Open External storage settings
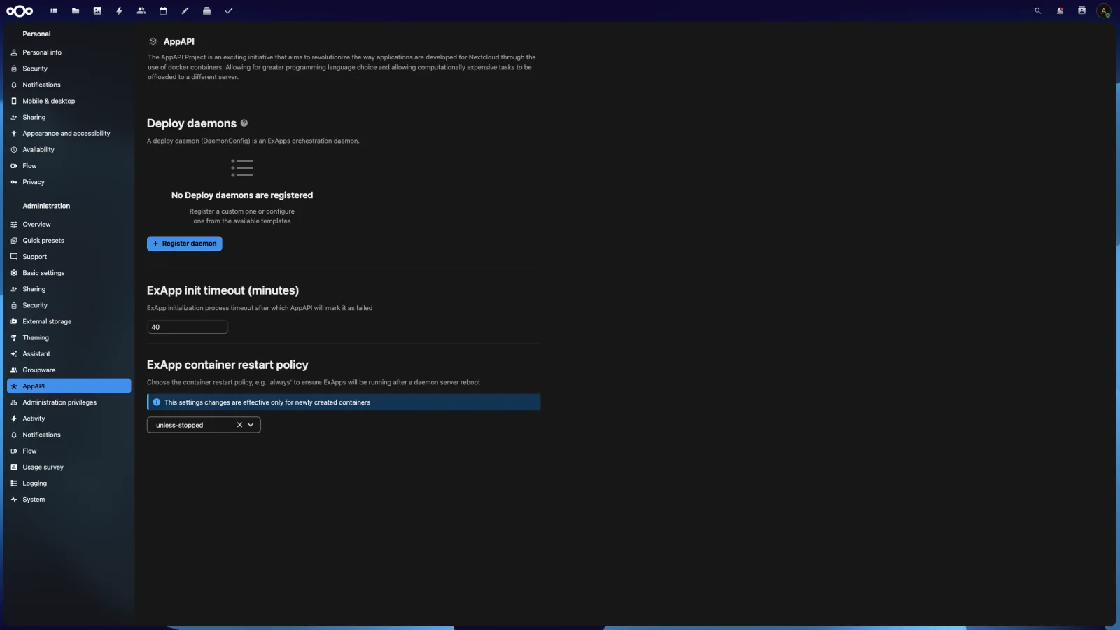1120x630 pixels. [69, 321]
